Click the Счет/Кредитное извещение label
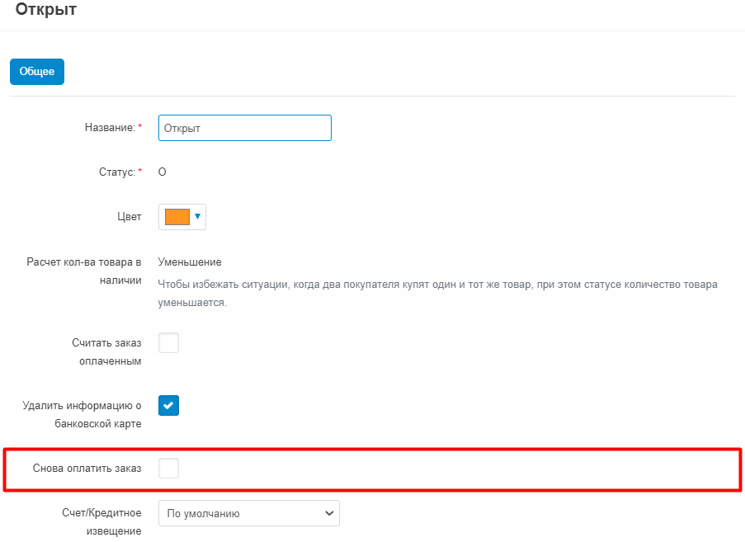The image size is (745, 542). click(x=101, y=522)
